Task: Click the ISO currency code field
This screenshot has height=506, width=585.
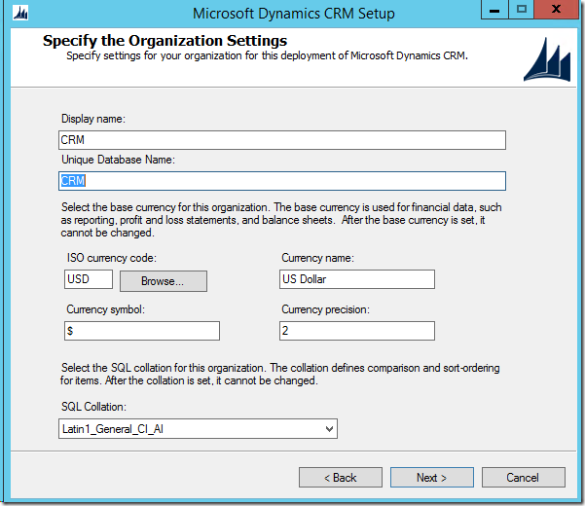Action: pyautogui.click(x=89, y=279)
